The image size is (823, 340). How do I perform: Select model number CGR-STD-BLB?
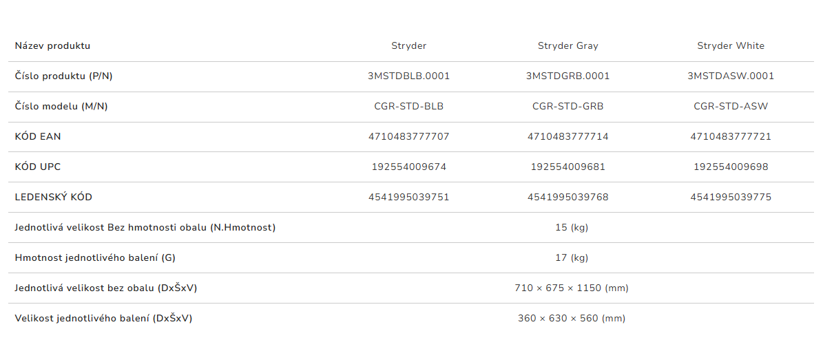[x=408, y=107]
